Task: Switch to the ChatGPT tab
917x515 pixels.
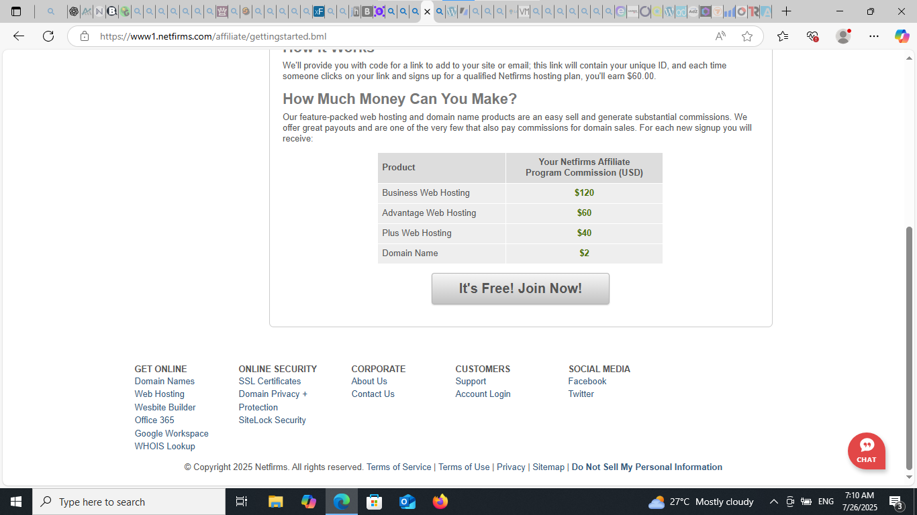Action: [74, 11]
